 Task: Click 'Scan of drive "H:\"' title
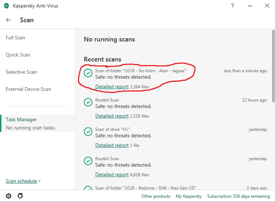coord(113,129)
